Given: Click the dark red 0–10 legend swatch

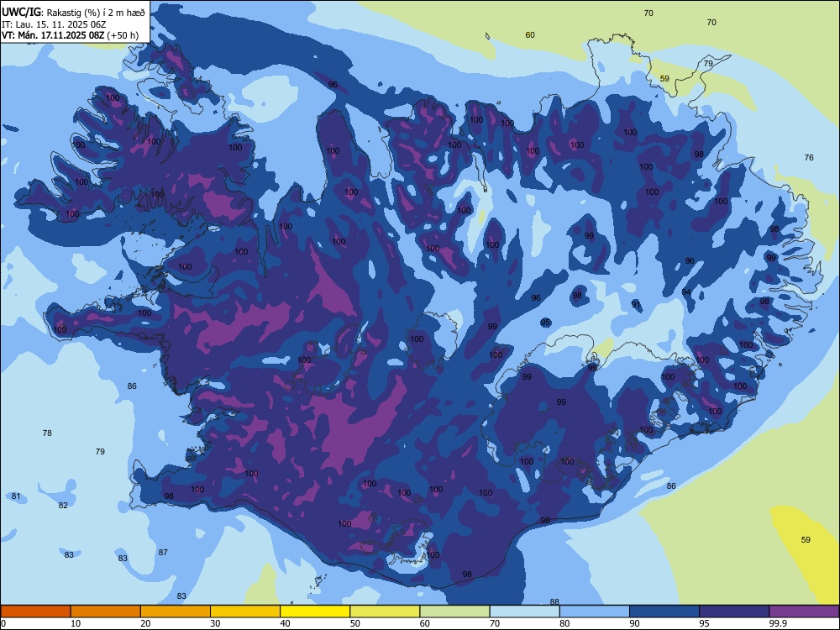Looking at the screenshot, I should 35,612.
